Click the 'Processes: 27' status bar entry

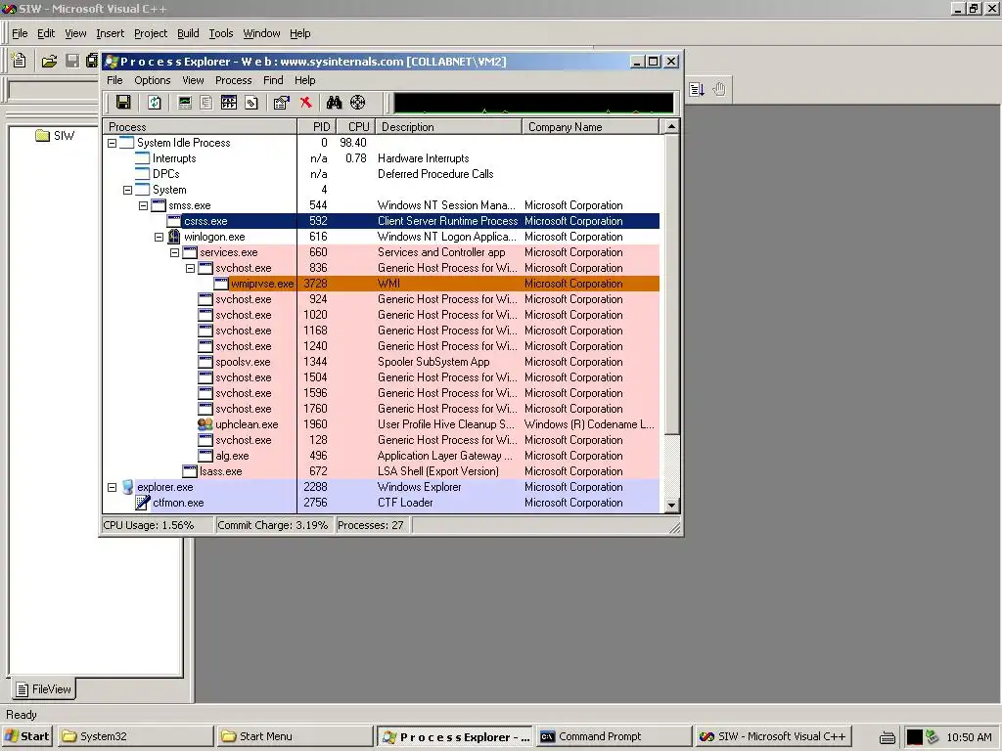pos(371,525)
